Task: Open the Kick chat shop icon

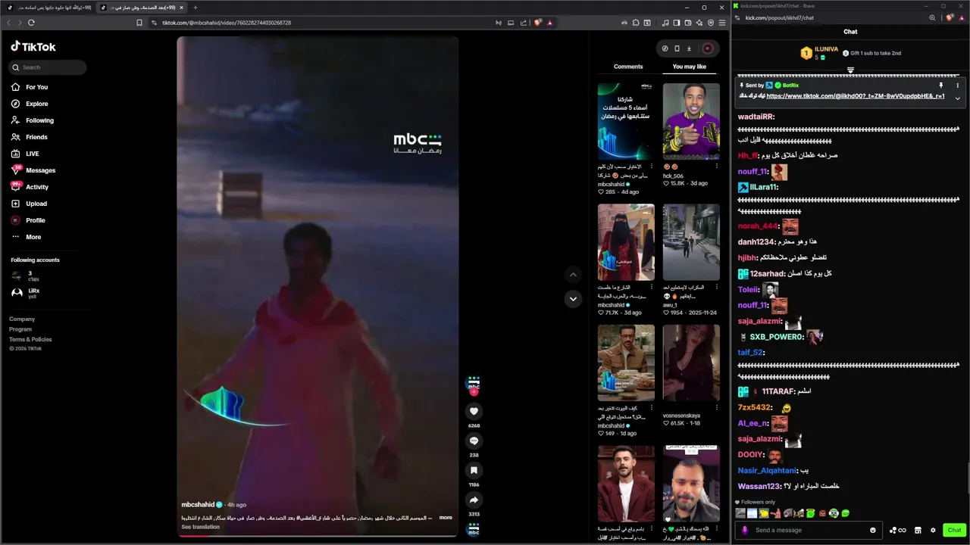Action: 918,530
